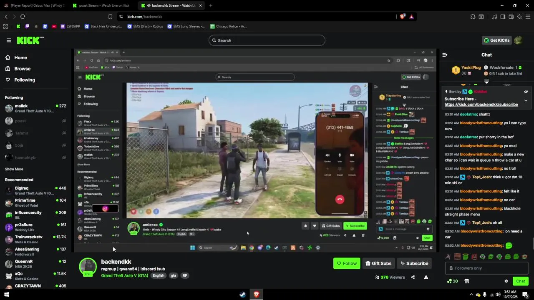The width and height of the screenshot is (534, 300).
Task: Open Chicago Police bookmark
Action: tap(229, 26)
